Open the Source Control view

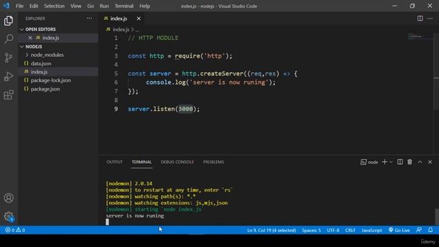[x=8, y=58]
